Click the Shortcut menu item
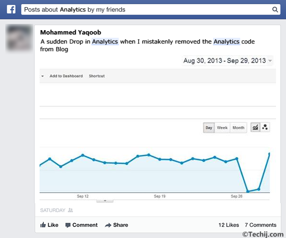 pyautogui.click(x=97, y=76)
